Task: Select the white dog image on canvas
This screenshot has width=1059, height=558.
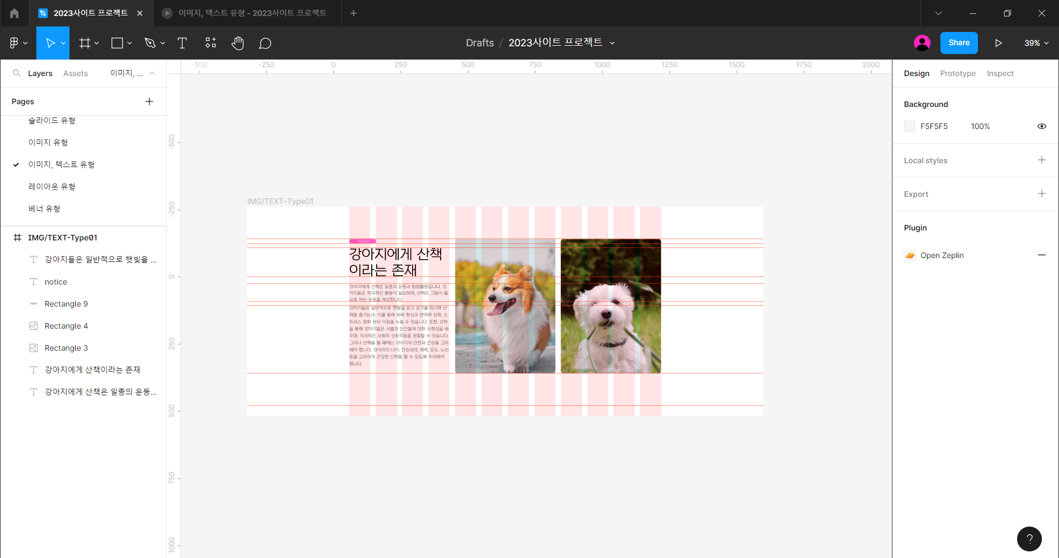Action: coord(611,306)
